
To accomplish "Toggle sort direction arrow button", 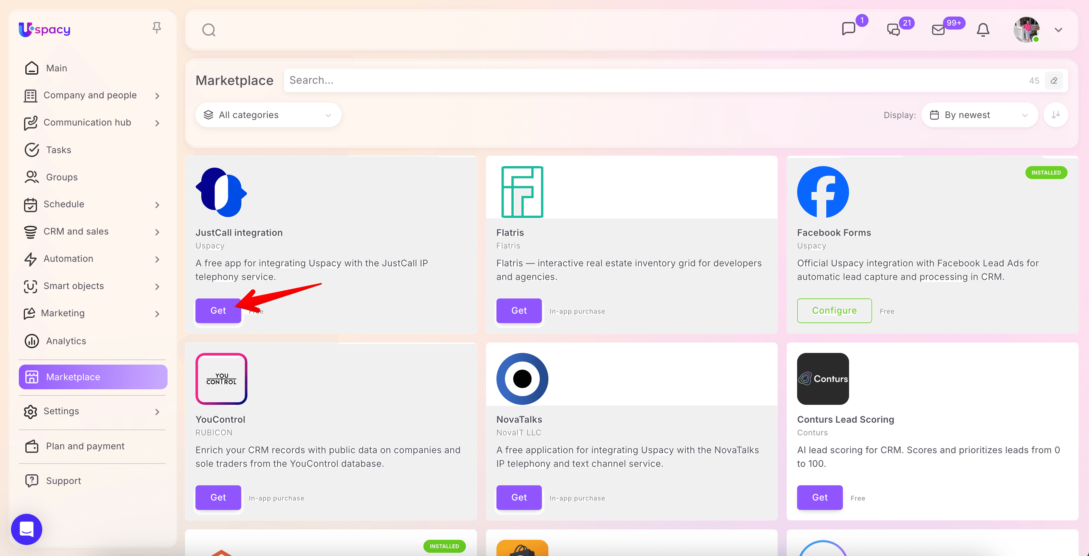I will click(x=1056, y=115).
